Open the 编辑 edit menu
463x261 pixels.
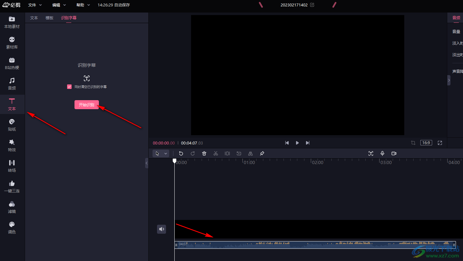point(59,5)
